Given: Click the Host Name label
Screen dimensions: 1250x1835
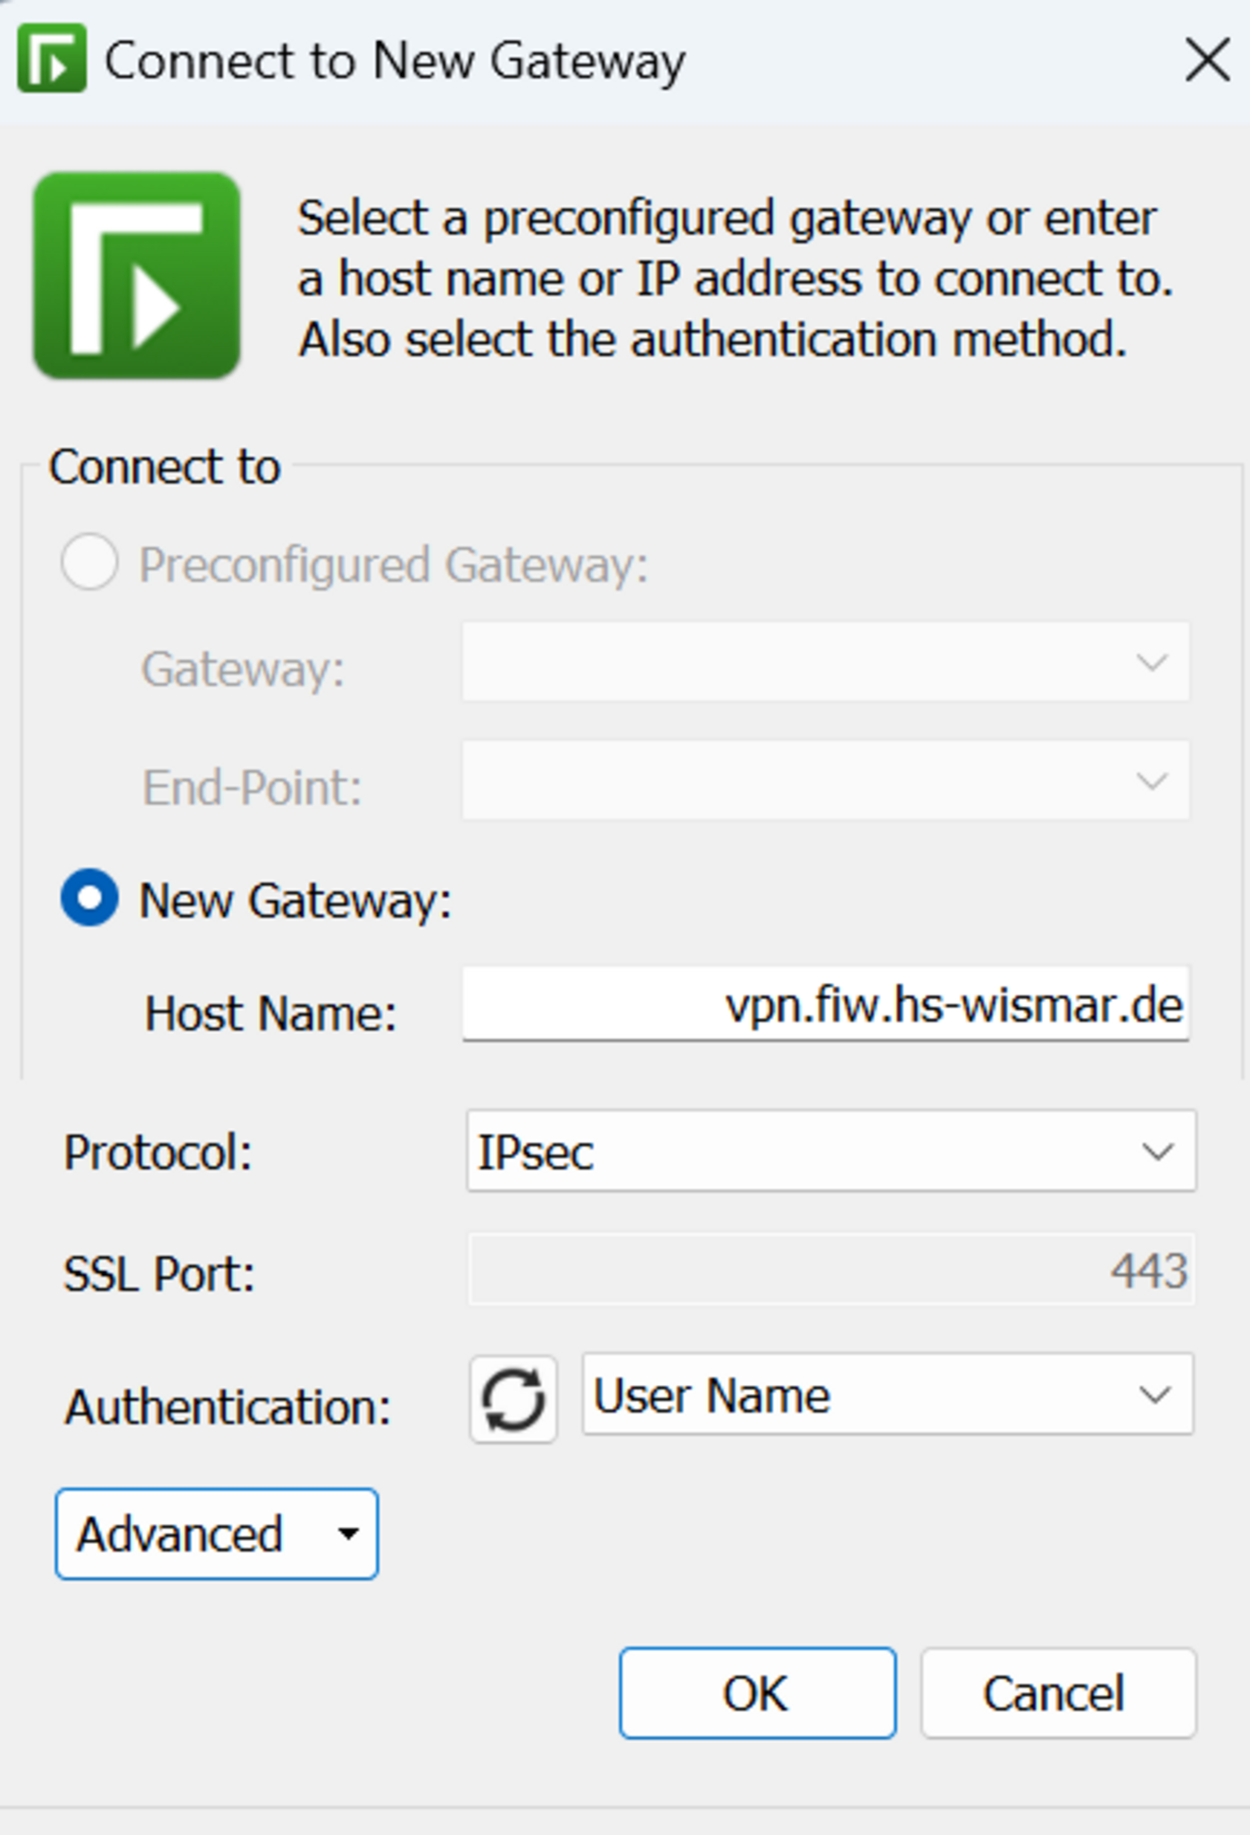Looking at the screenshot, I should pos(271,1013).
